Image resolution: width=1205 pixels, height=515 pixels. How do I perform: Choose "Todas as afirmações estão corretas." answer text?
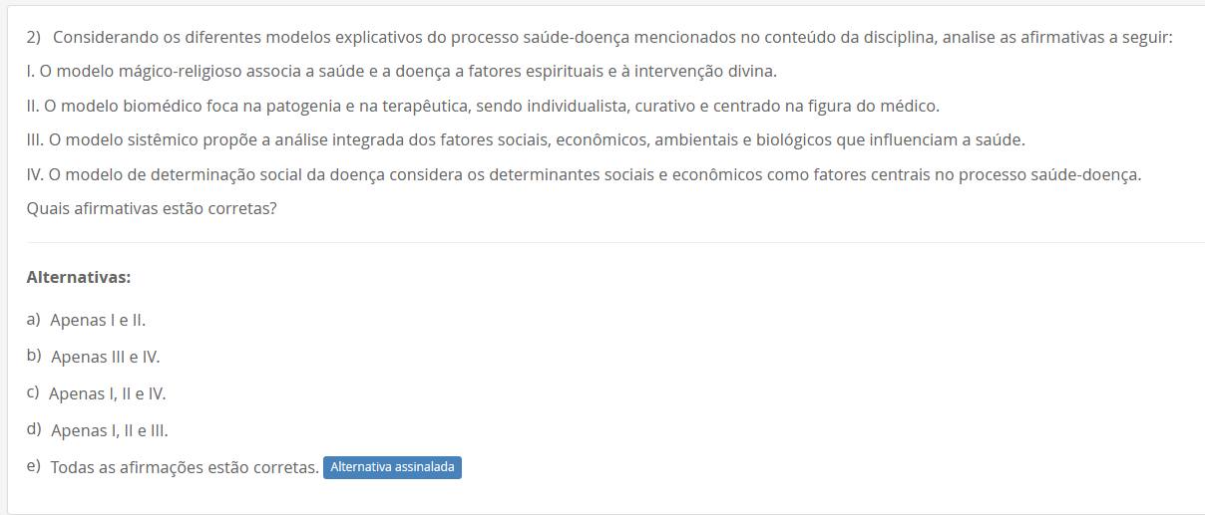tap(185, 467)
